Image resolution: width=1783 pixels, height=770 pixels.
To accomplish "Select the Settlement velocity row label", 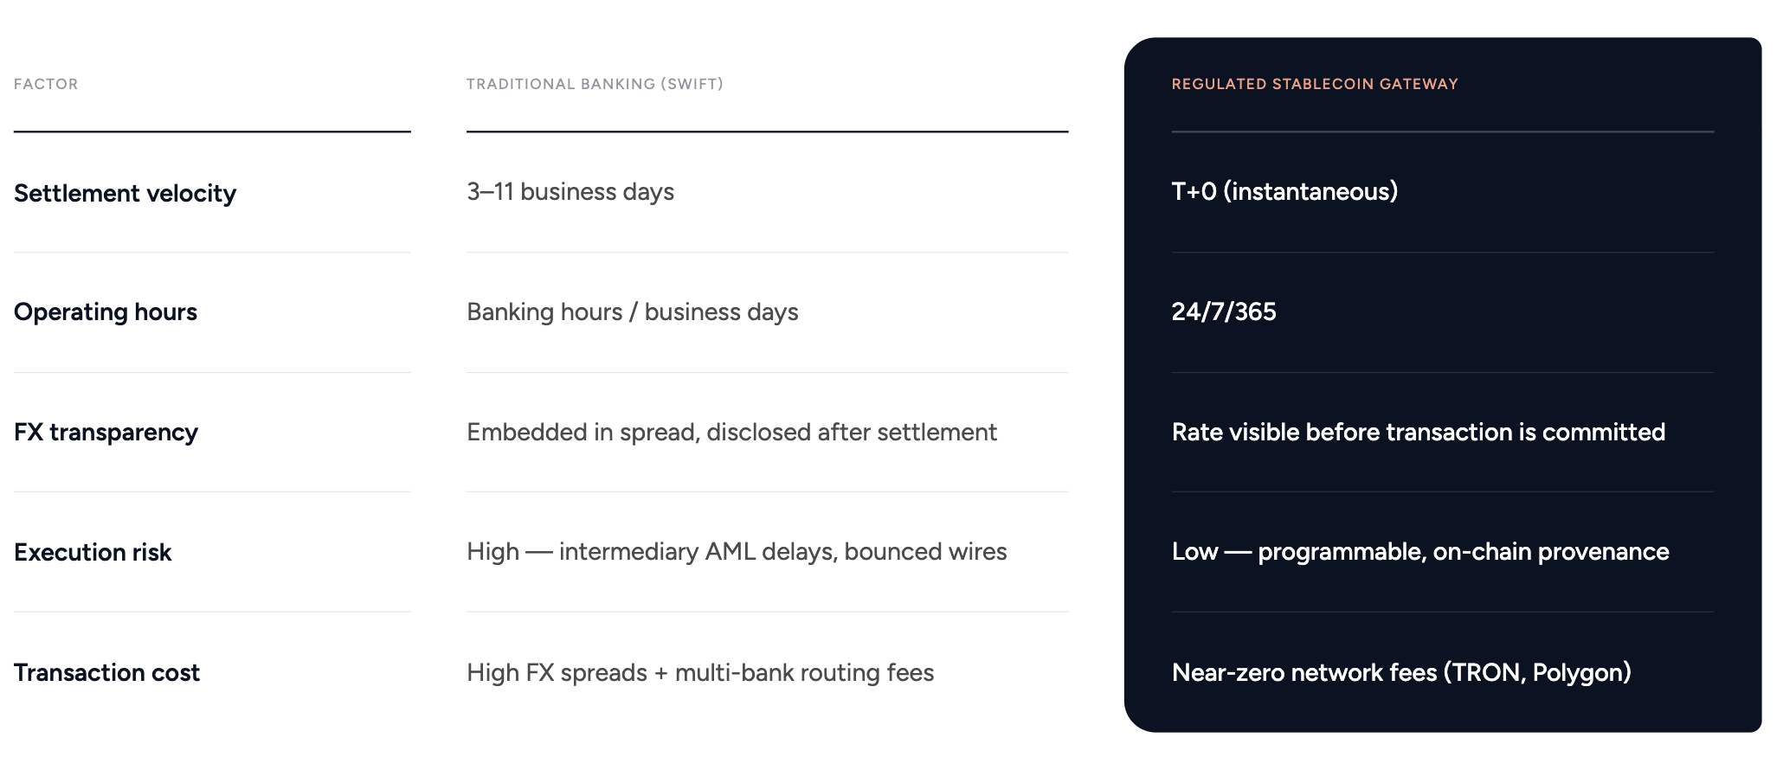I will (125, 193).
